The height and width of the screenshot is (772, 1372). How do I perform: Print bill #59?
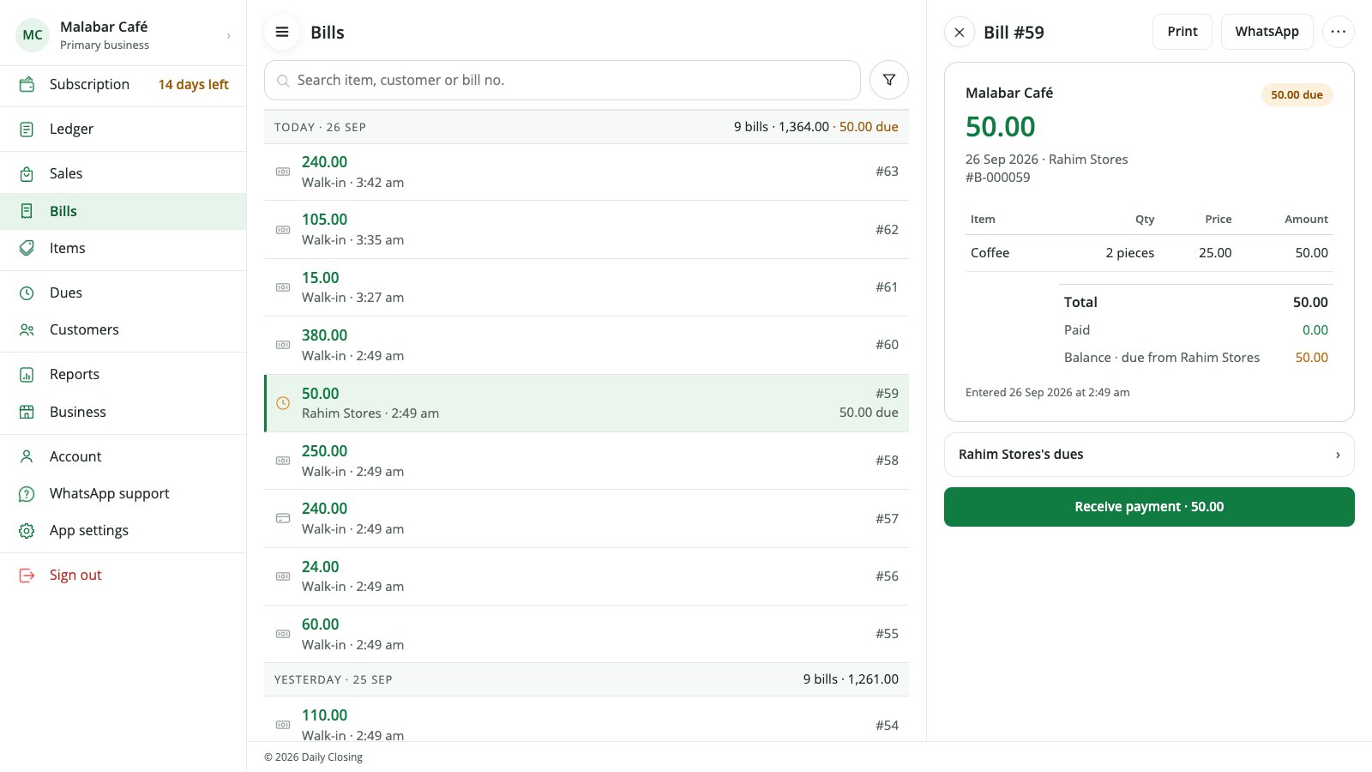pos(1182,32)
